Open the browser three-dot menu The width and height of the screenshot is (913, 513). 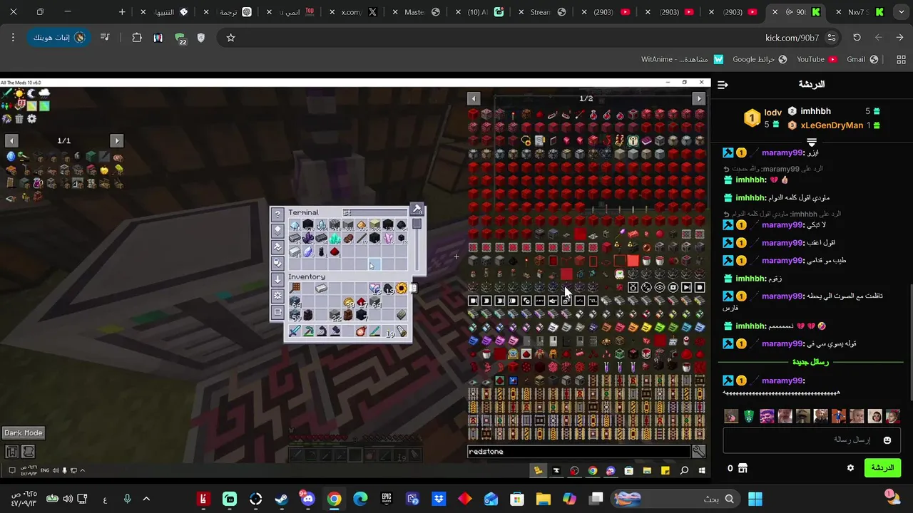13,38
